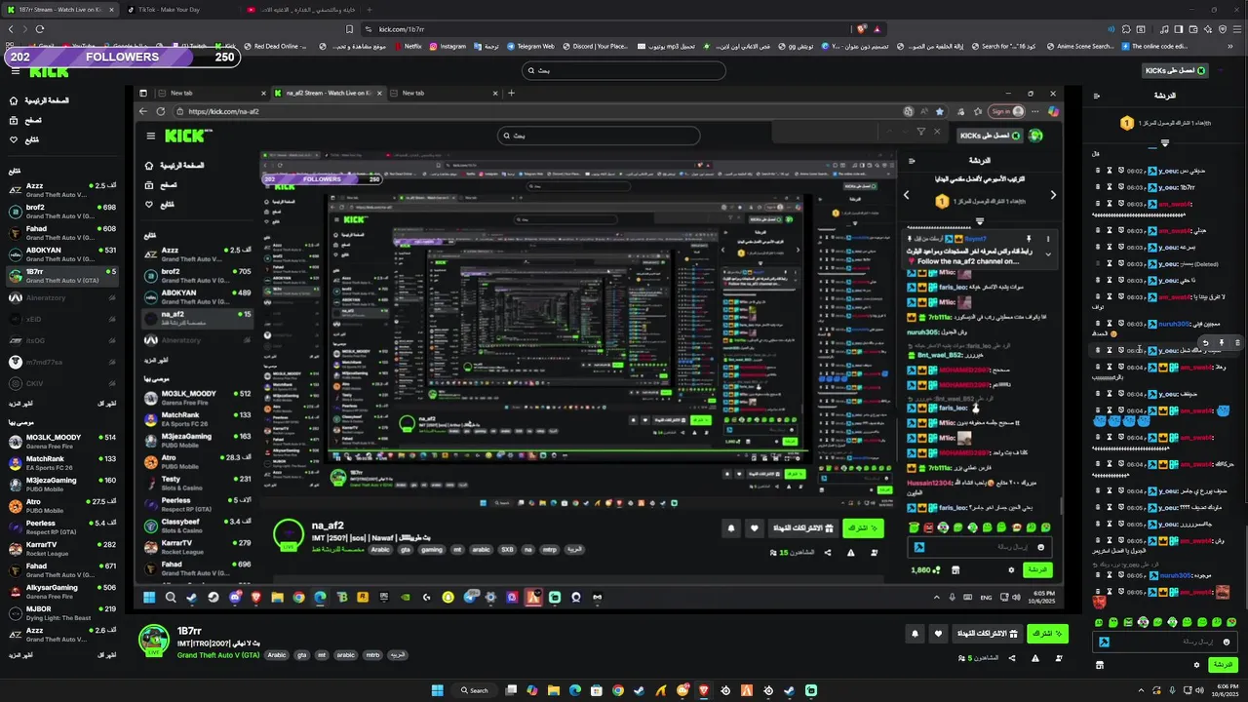
Task: Reload the kick.com page
Action: 40,29
